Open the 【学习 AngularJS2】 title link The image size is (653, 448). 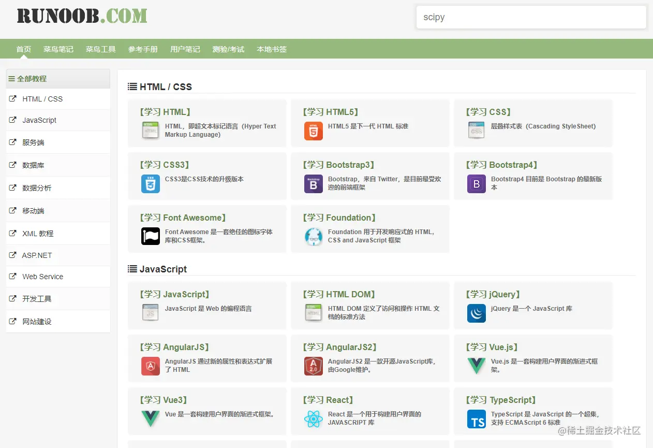[340, 347]
